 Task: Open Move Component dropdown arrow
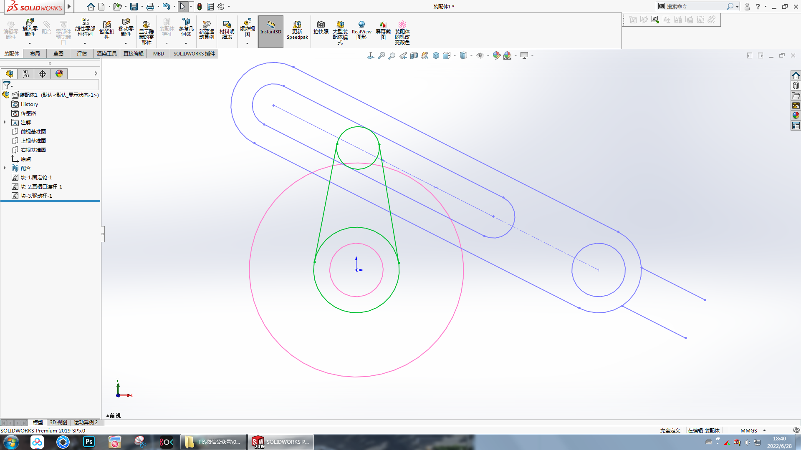126,43
